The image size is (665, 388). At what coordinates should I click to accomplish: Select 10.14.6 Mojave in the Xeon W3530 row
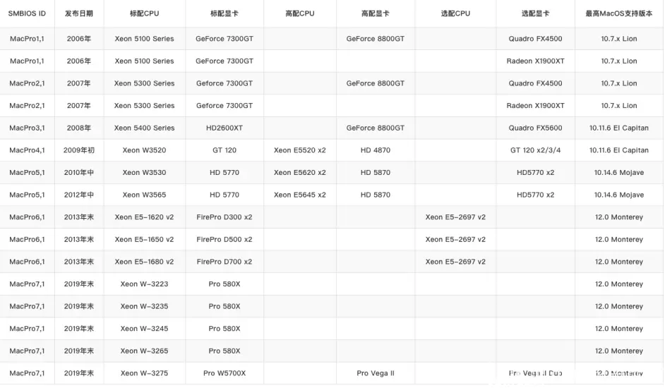click(619, 173)
